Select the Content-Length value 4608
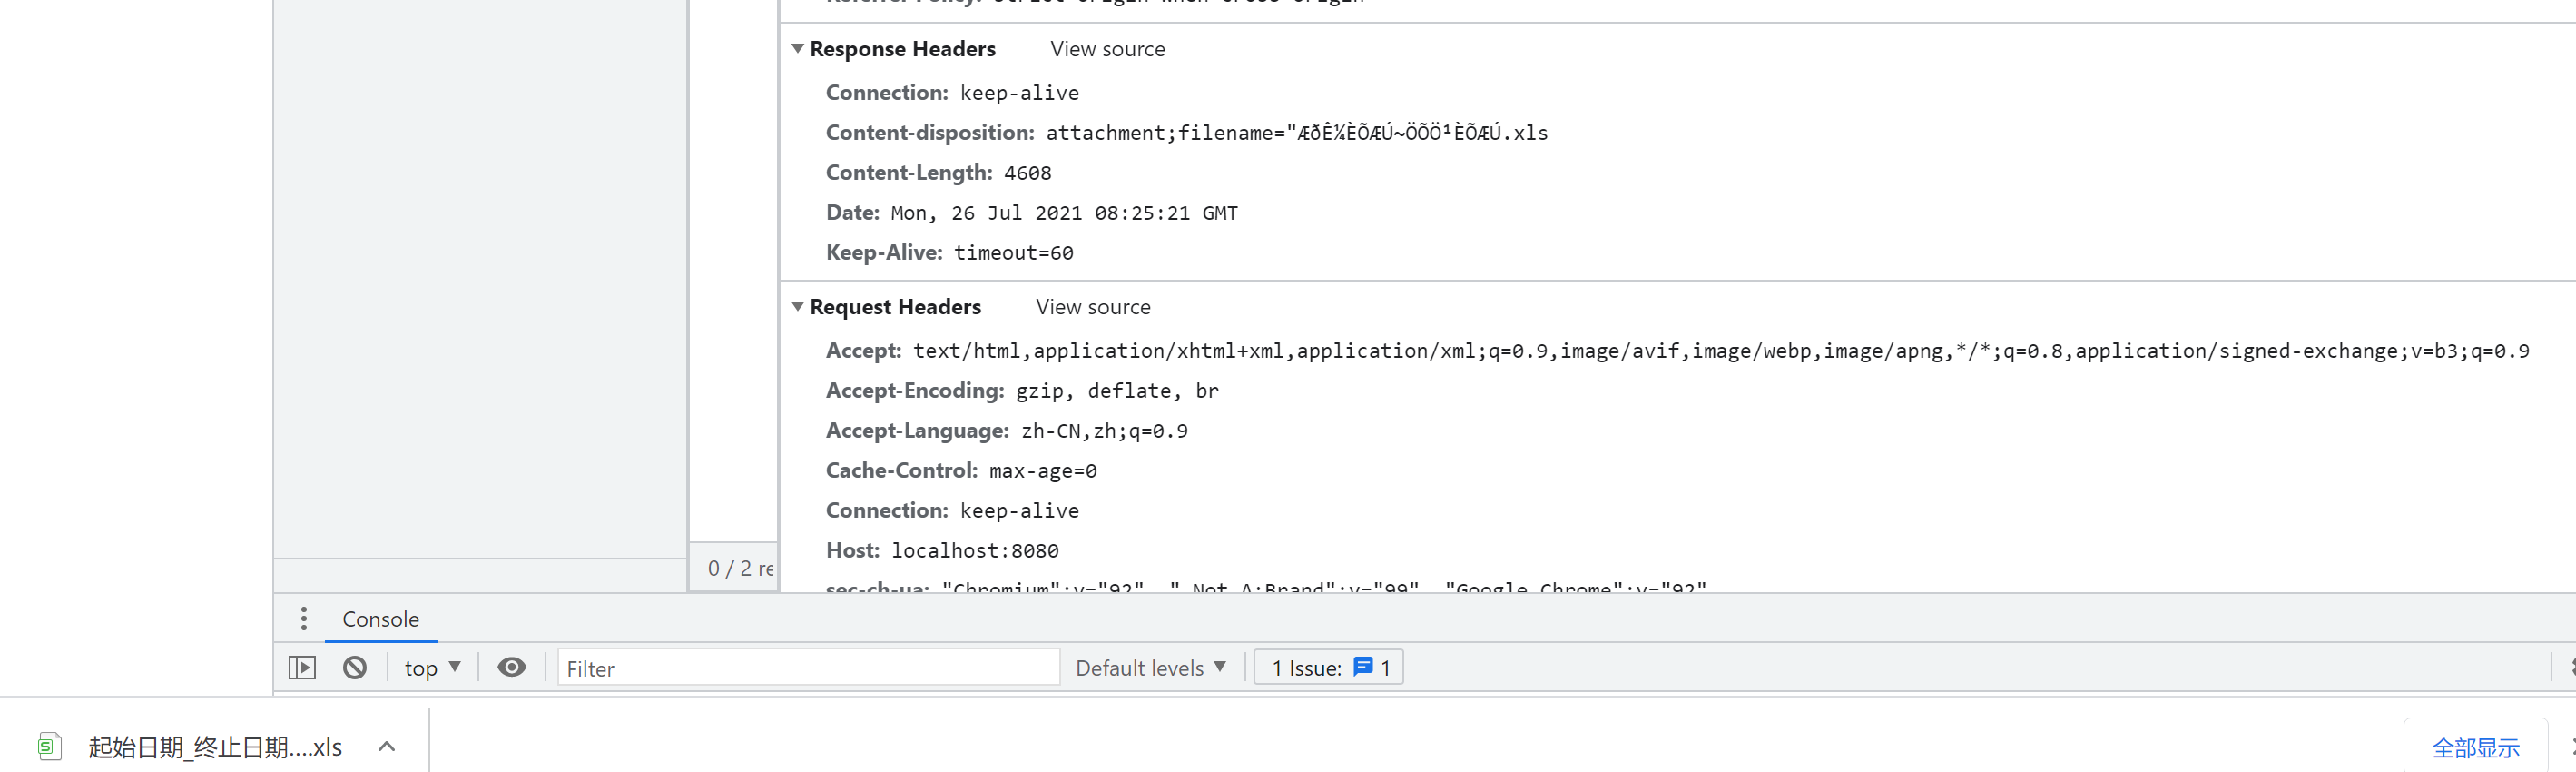The height and width of the screenshot is (772, 2576). coord(1027,173)
